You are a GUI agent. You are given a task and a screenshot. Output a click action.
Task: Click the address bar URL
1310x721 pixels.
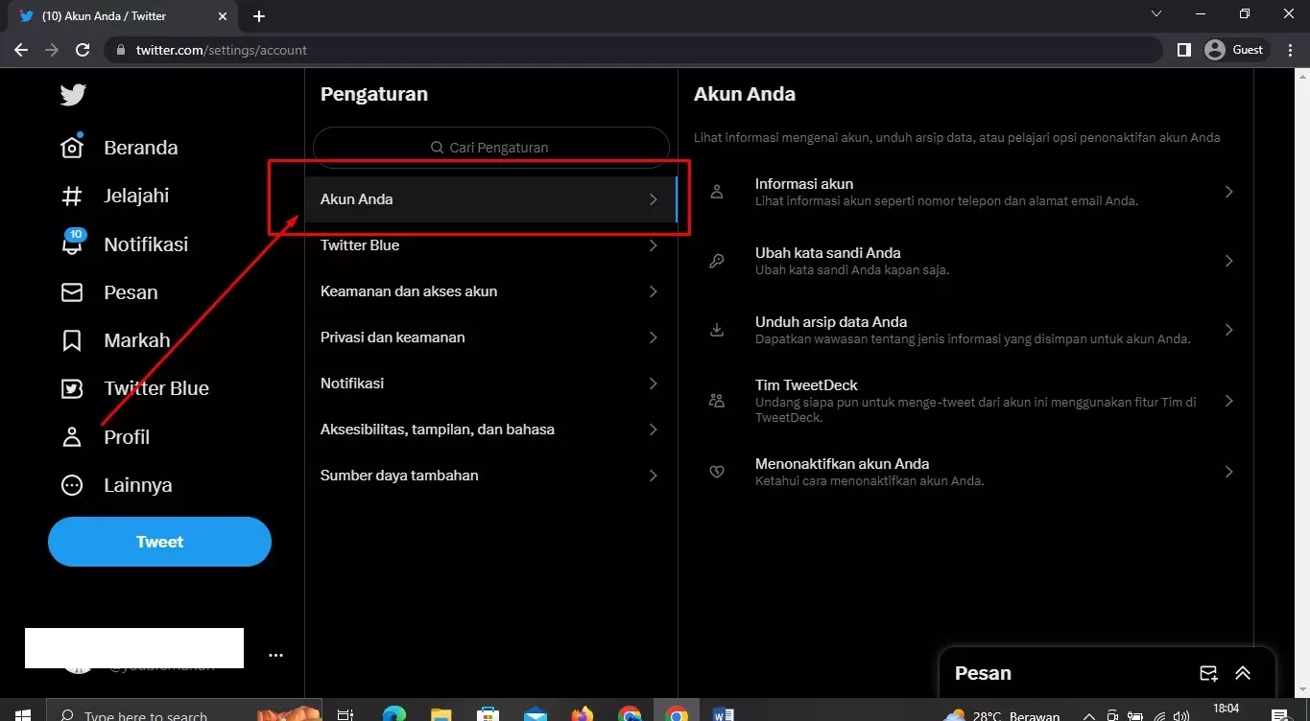(222, 50)
